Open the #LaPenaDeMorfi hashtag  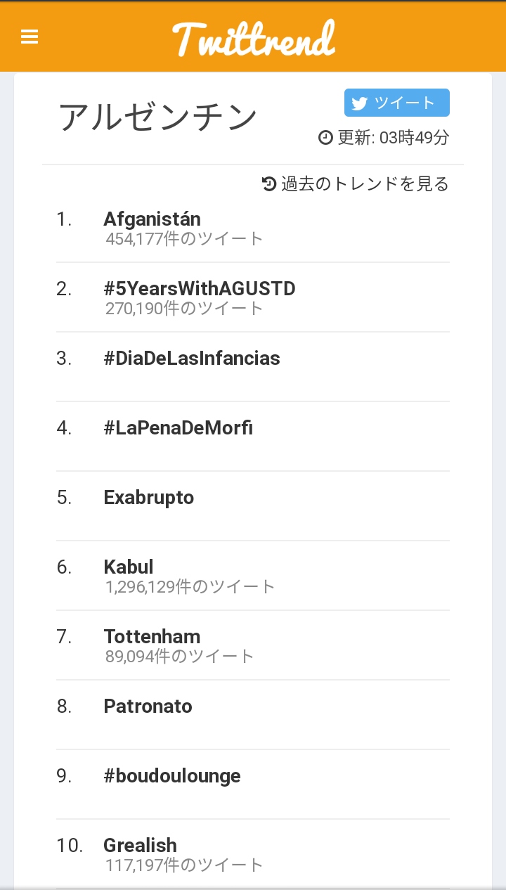(x=178, y=427)
